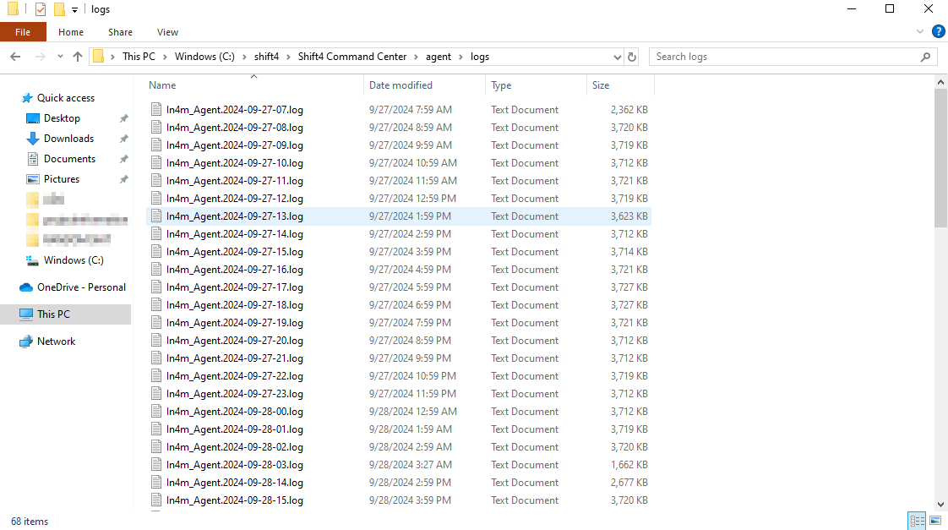Click the search magnifier icon

point(926,57)
